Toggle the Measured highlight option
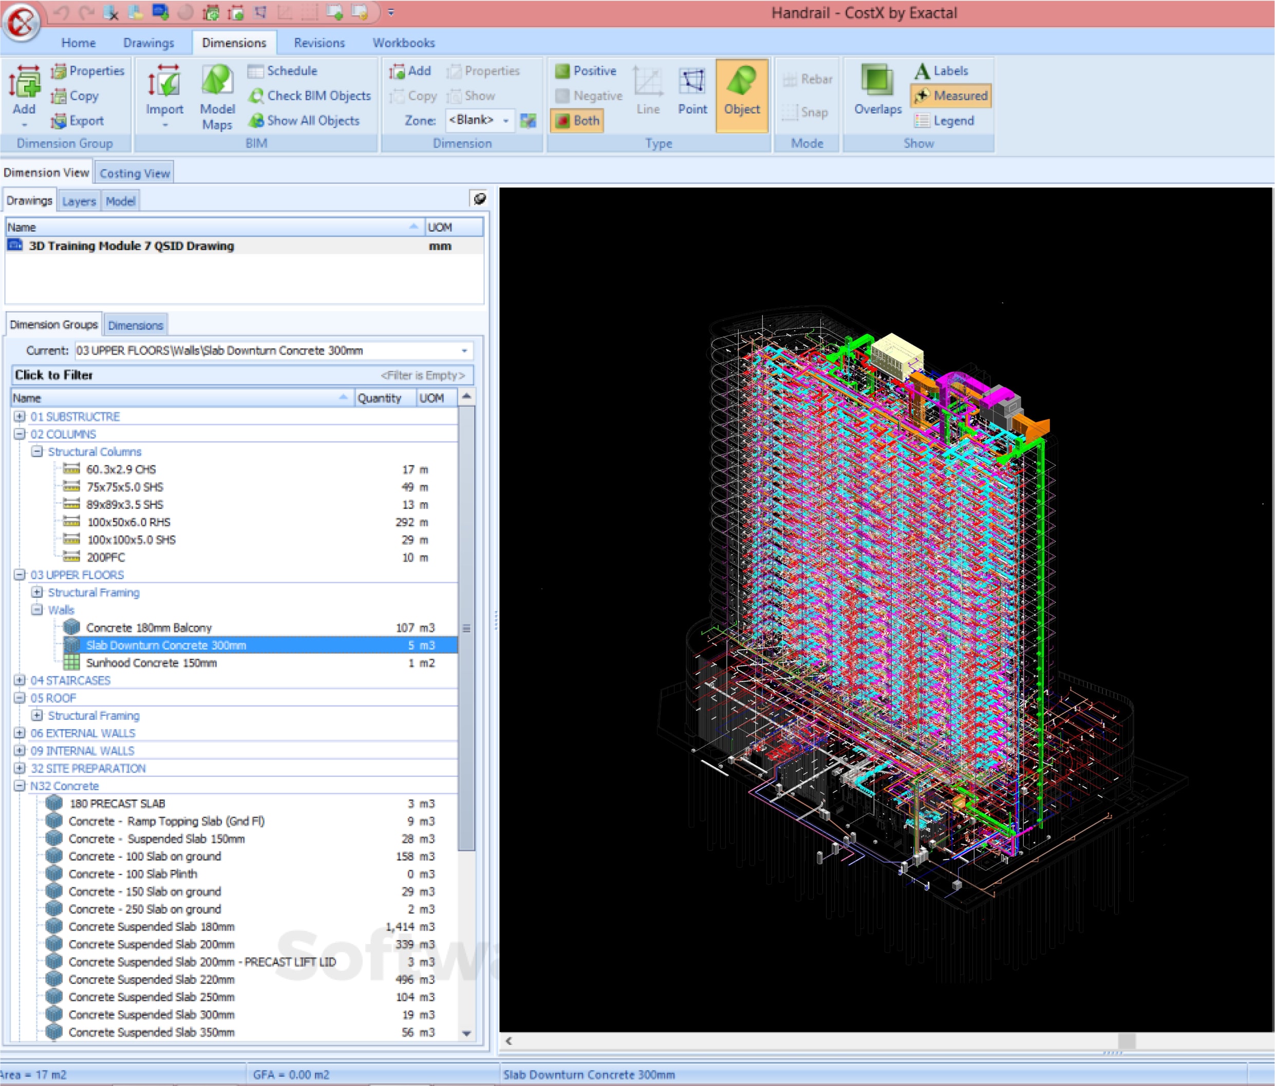 (951, 96)
